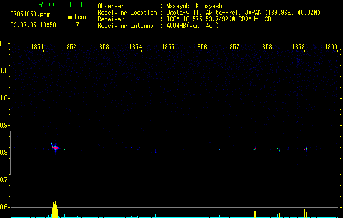Click the ICOM IC-575 receiver text

tap(219, 19)
